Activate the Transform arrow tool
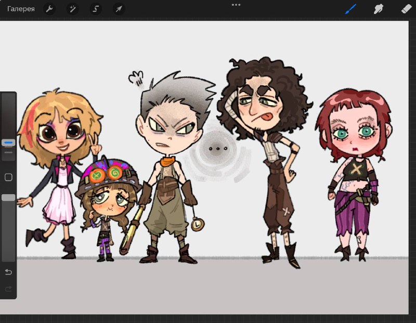 119,9
